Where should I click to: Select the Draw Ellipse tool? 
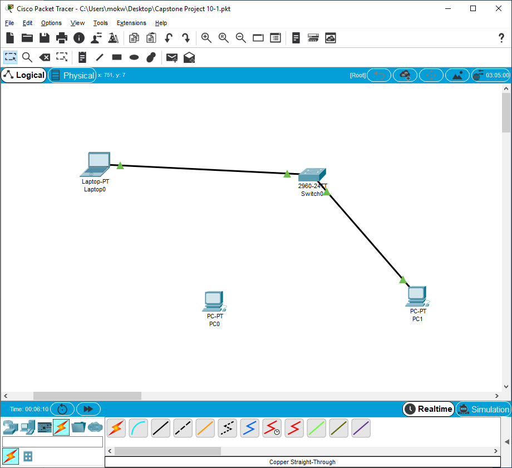click(x=134, y=57)
